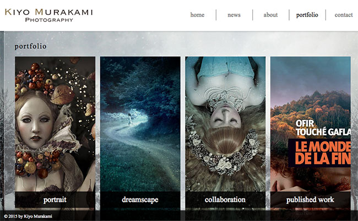
Task: Click the upside-down woman with pinecone wreath
Action: pos(225,124)
